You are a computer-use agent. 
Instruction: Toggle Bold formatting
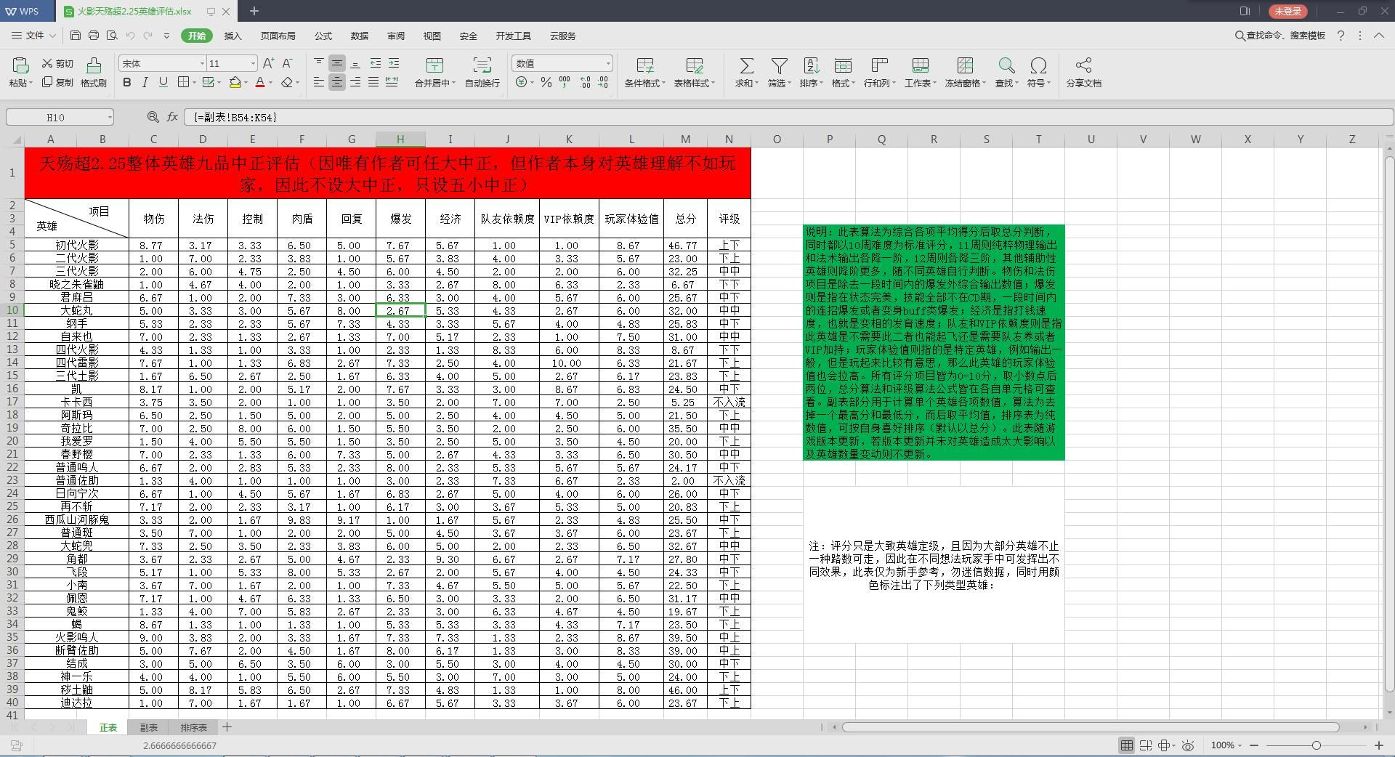click(x=127, y=82)
